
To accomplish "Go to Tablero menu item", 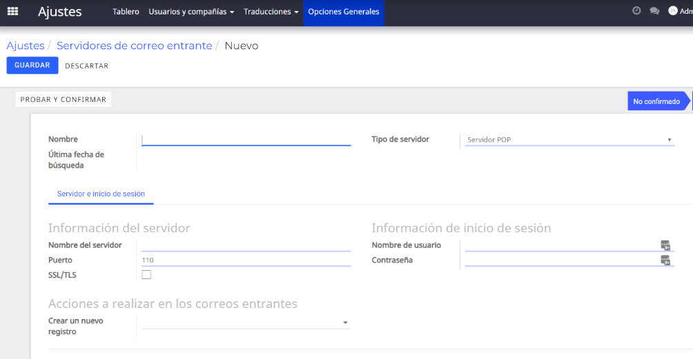I will (126, 12).
